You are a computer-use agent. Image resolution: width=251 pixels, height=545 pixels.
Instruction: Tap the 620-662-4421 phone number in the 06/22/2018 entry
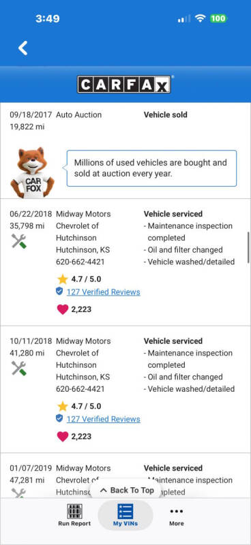tap(80, 262)
